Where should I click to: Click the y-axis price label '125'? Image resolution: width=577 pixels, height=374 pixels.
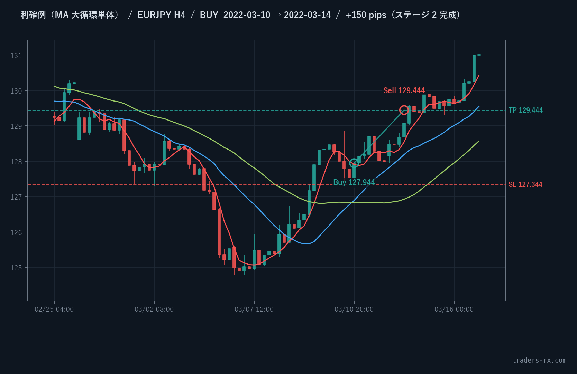[x=16, y=268]
